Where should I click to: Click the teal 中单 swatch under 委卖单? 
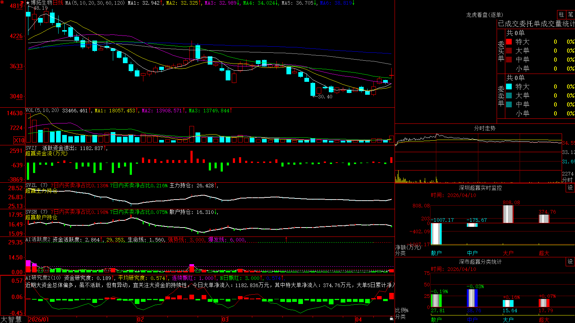coord(509,104)
